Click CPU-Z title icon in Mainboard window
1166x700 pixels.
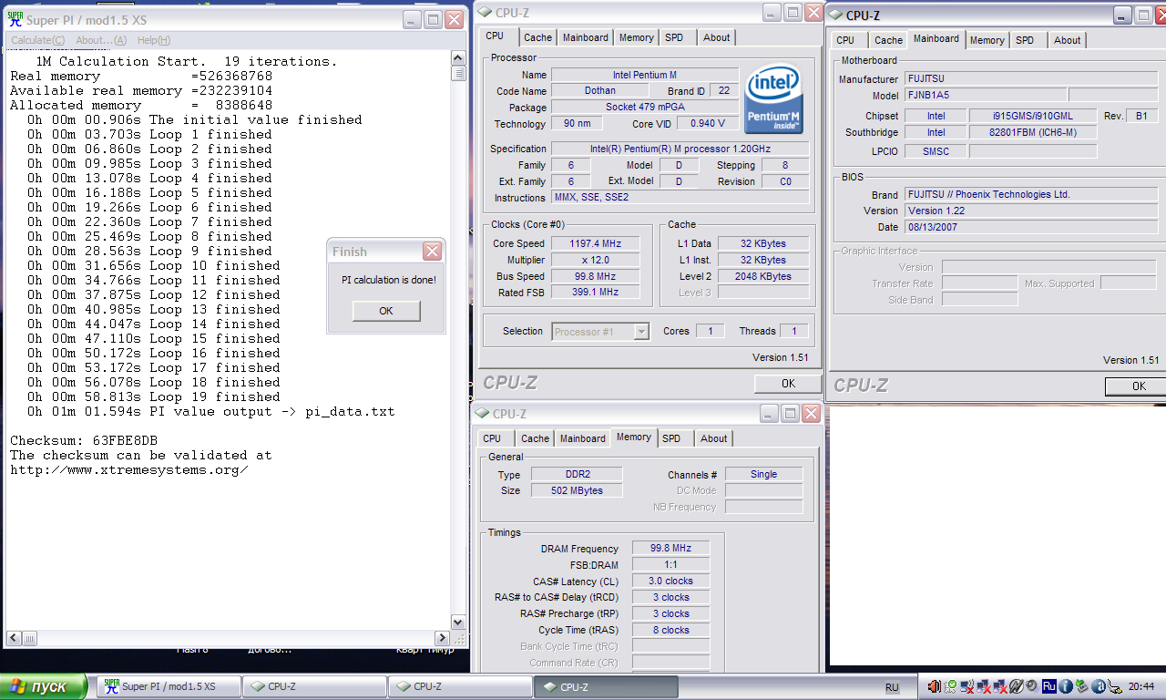835,15
